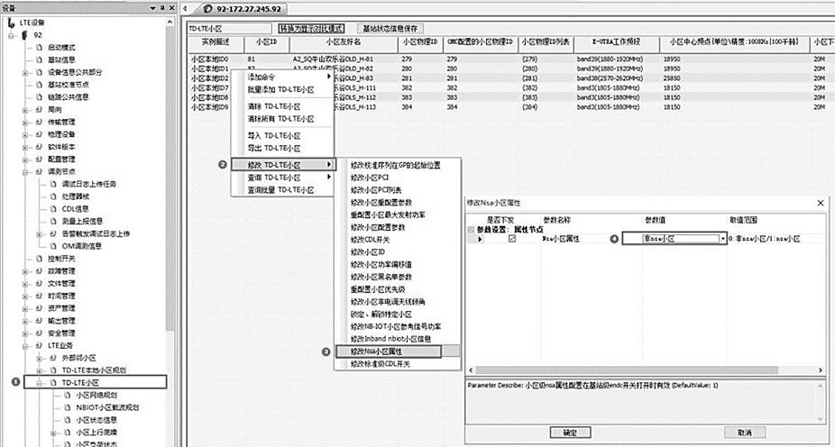Click table cell 小区本地ID0
Image resolution: width=835 pixels, height=447 pixels.
coord(210,59)
